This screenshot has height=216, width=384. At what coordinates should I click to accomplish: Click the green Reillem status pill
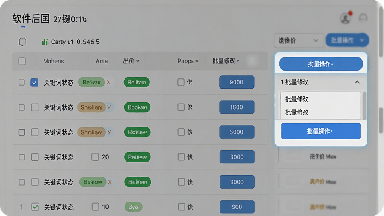136,82
